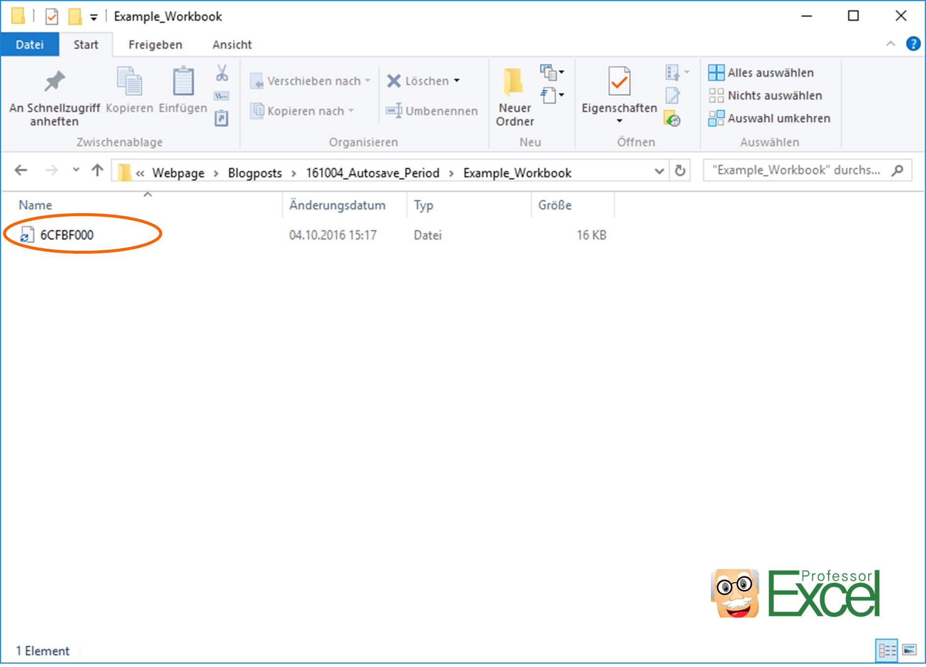Image resolution: width=926 pixels, height=667 pixels.
Task: Click the An Schnellzugriff anheften pin icon
Action: [x=54, y=81]
